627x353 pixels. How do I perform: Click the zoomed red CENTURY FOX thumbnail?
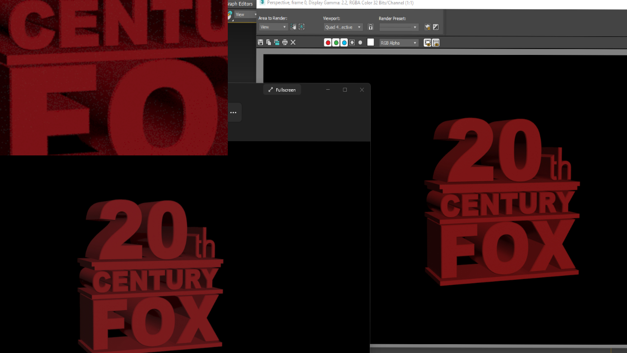[114, 77]
